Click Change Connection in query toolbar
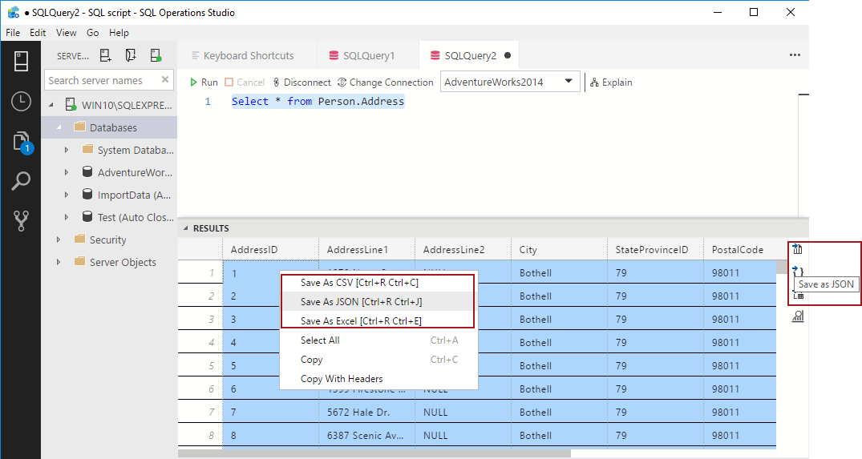The image size is (862, 459). 386,83
